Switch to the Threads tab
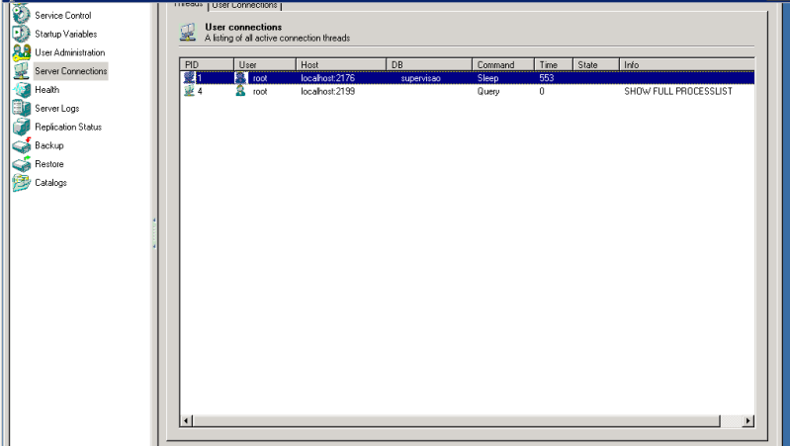Screen dimensions: 790x446 [187, 5]
